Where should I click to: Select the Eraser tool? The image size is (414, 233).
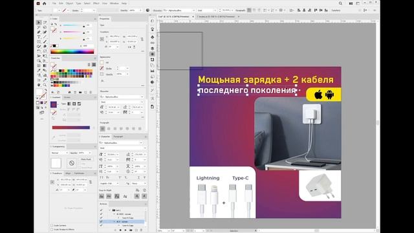45,47
